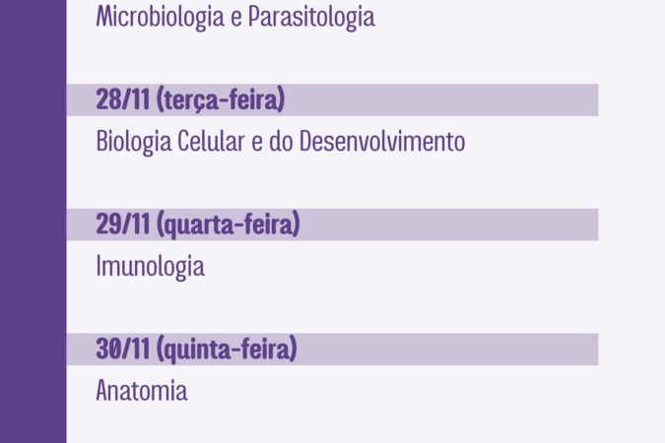Click the lavender bar behind 30/11 heading
The image size is (665, 443).
pyautogui.click(x=333, y=349)
